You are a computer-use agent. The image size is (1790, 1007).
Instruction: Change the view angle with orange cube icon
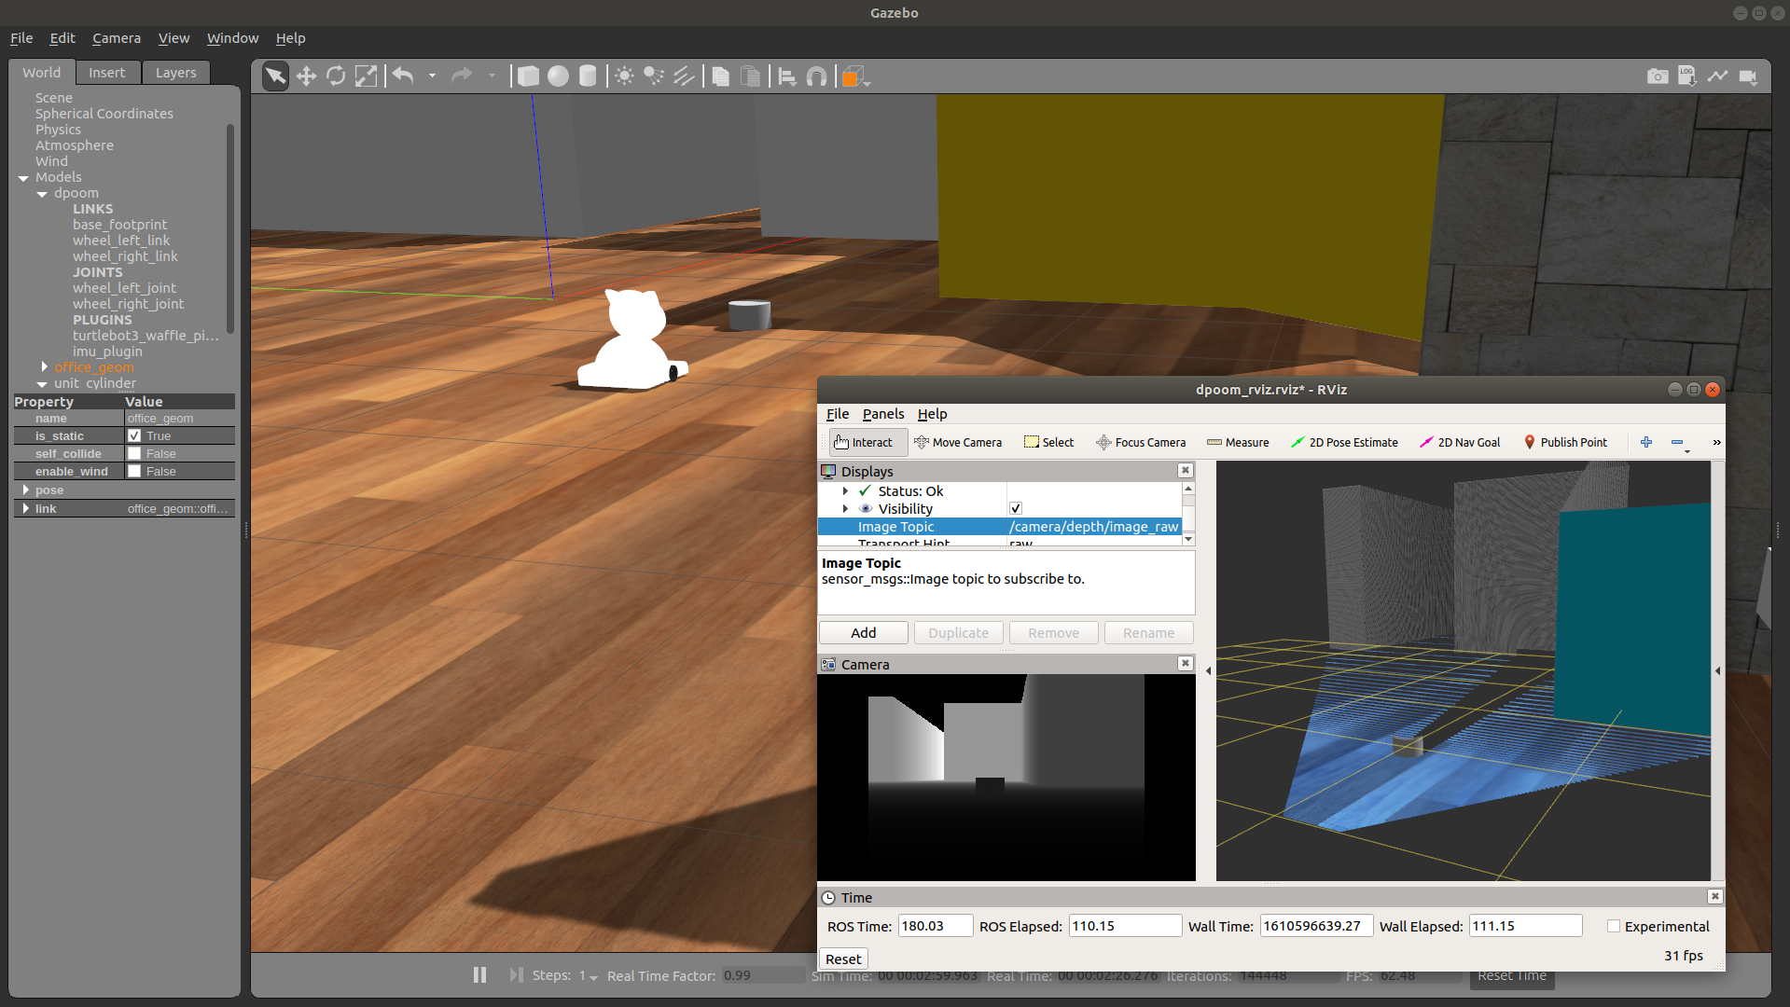pyautogui.click(x=853, y=77)
